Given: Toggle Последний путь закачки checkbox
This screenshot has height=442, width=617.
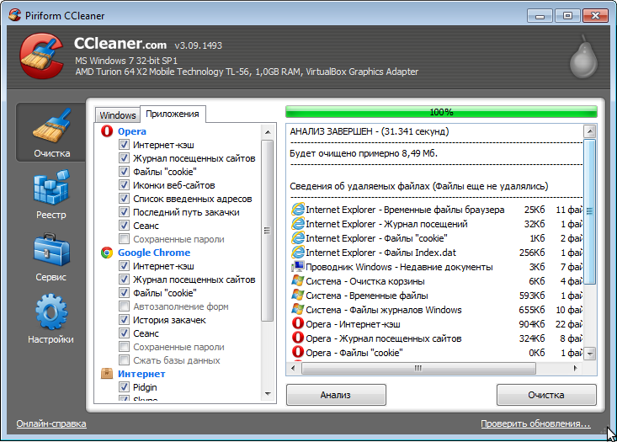Looking at the screenshot, I should click(124, 212).
